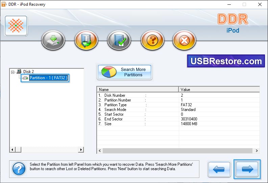Minimize the DDR iPod Recovery window

229,4
